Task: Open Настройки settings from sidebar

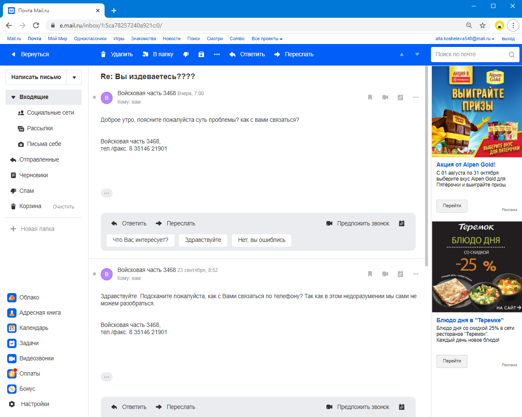Action: (29, 404)
